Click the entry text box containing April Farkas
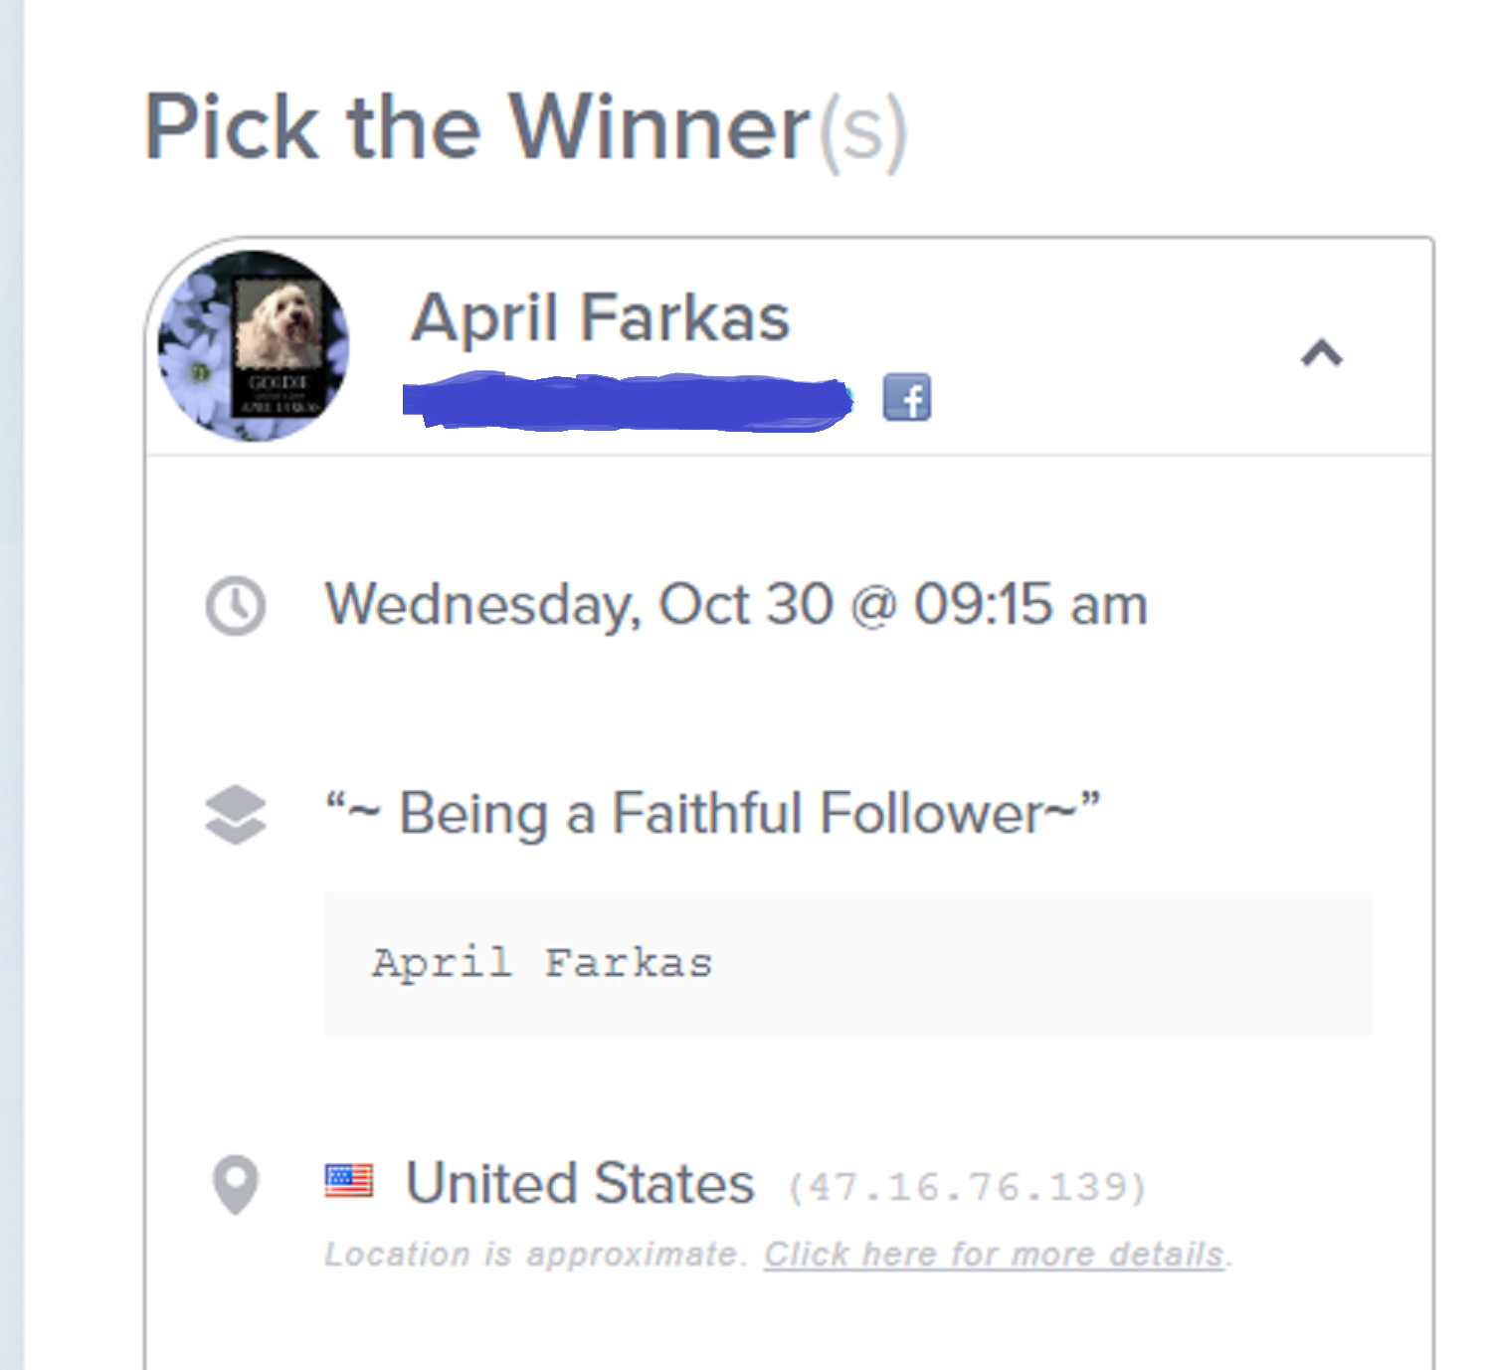 (848, 964)
